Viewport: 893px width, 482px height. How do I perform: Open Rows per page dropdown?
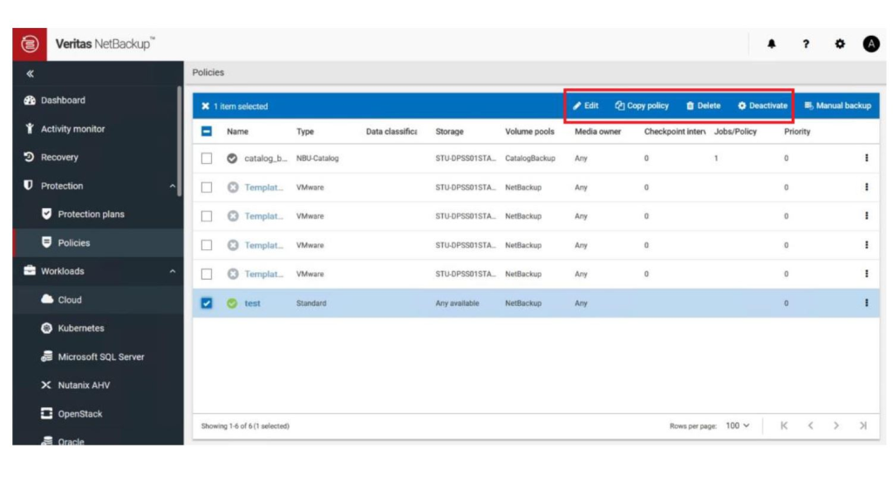point(738,425)
